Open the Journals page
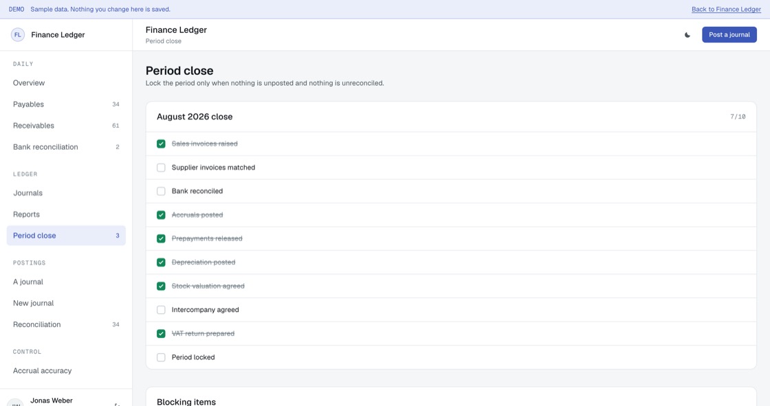Screen dimensions: 770x406 tap(66, 193)
